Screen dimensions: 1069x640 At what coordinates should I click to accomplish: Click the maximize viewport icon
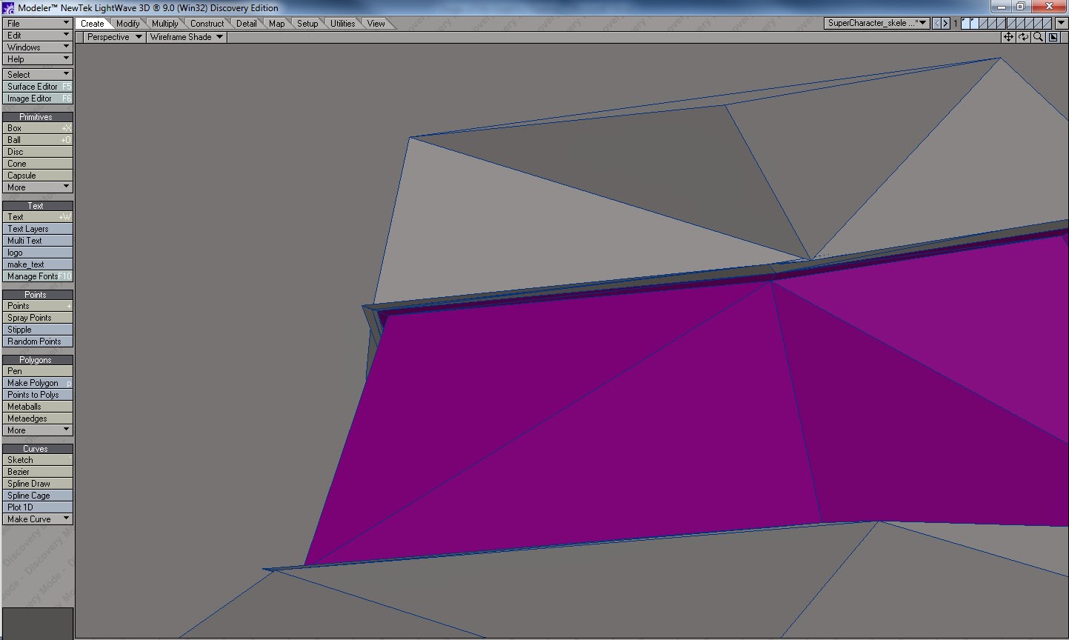[1052, 36]
